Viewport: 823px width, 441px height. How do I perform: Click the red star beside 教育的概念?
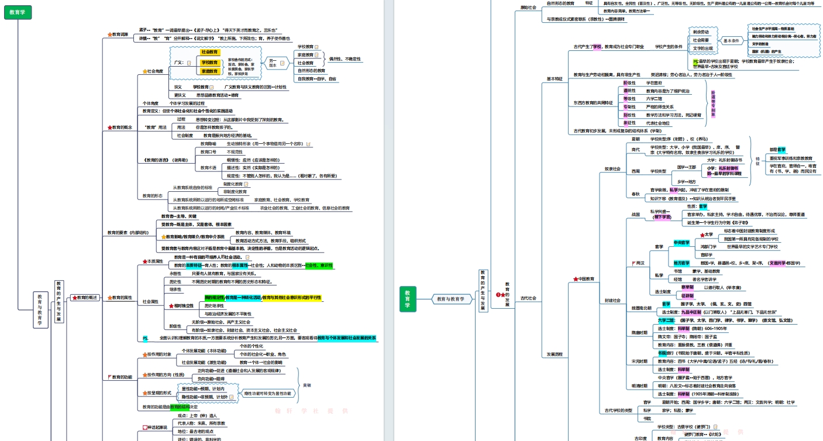click(x=109, y=127)
